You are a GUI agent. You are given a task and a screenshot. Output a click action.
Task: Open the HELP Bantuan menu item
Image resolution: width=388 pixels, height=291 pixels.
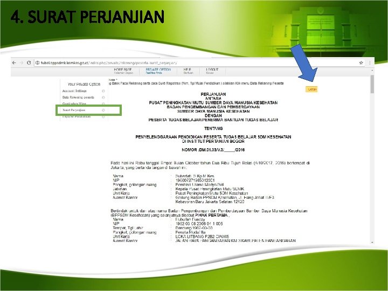click(x=188, y=71)
